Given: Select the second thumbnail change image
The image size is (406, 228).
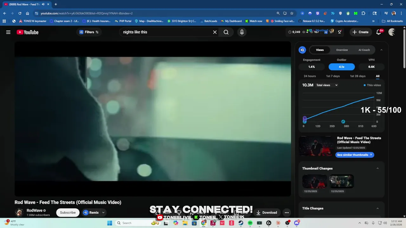Looking at the screenshot, I should (x=341, y=181).
